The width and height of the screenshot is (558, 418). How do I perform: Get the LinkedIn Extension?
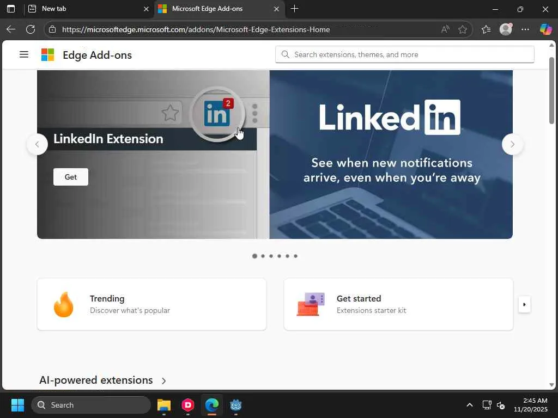click(x=71, y=177)
